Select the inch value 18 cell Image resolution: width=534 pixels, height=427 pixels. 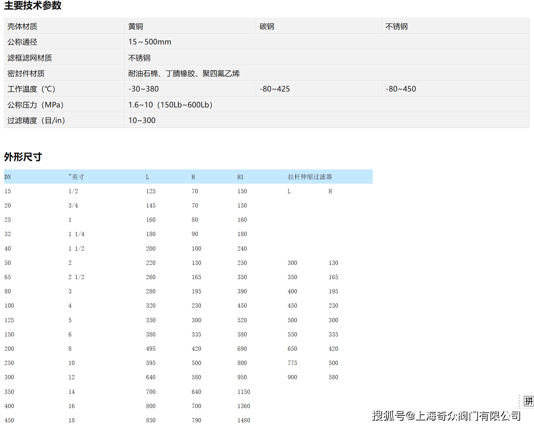pyautogui.click(x=72, y=420)
